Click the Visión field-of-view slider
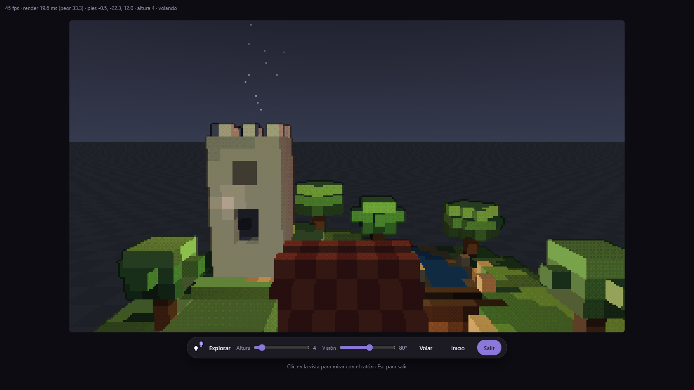This screenshot has height=390, width=694. click(367, 348)
